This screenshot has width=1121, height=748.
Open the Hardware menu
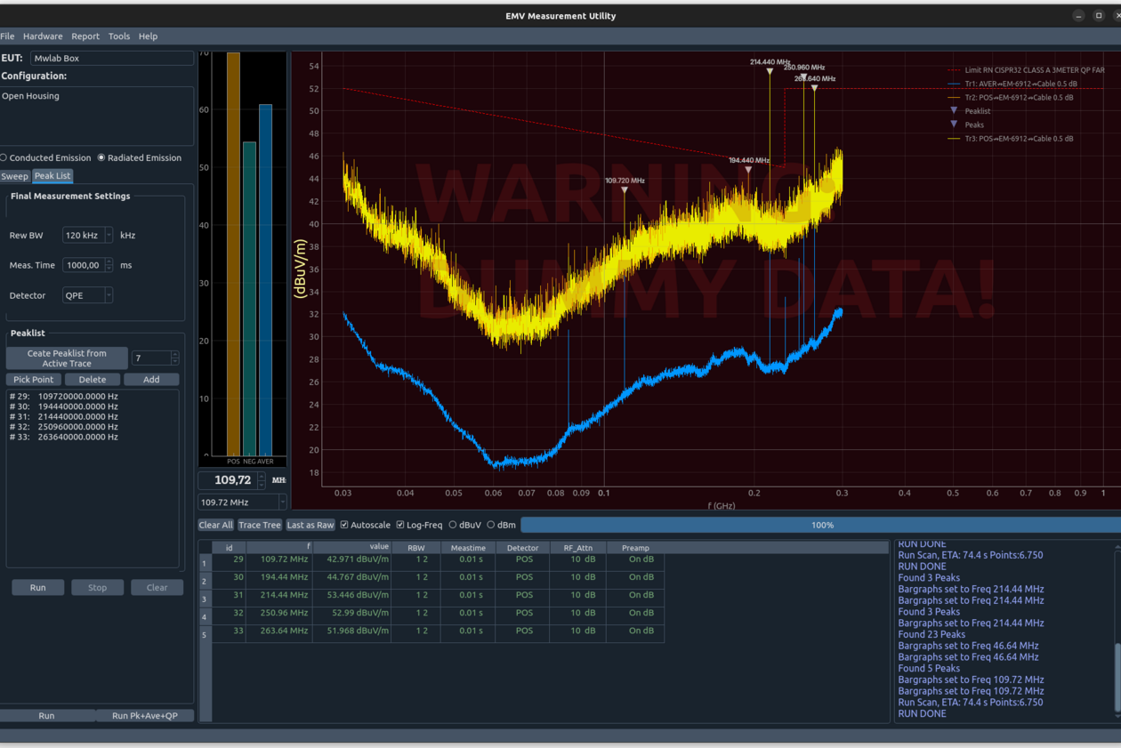[x=43, y=36]
